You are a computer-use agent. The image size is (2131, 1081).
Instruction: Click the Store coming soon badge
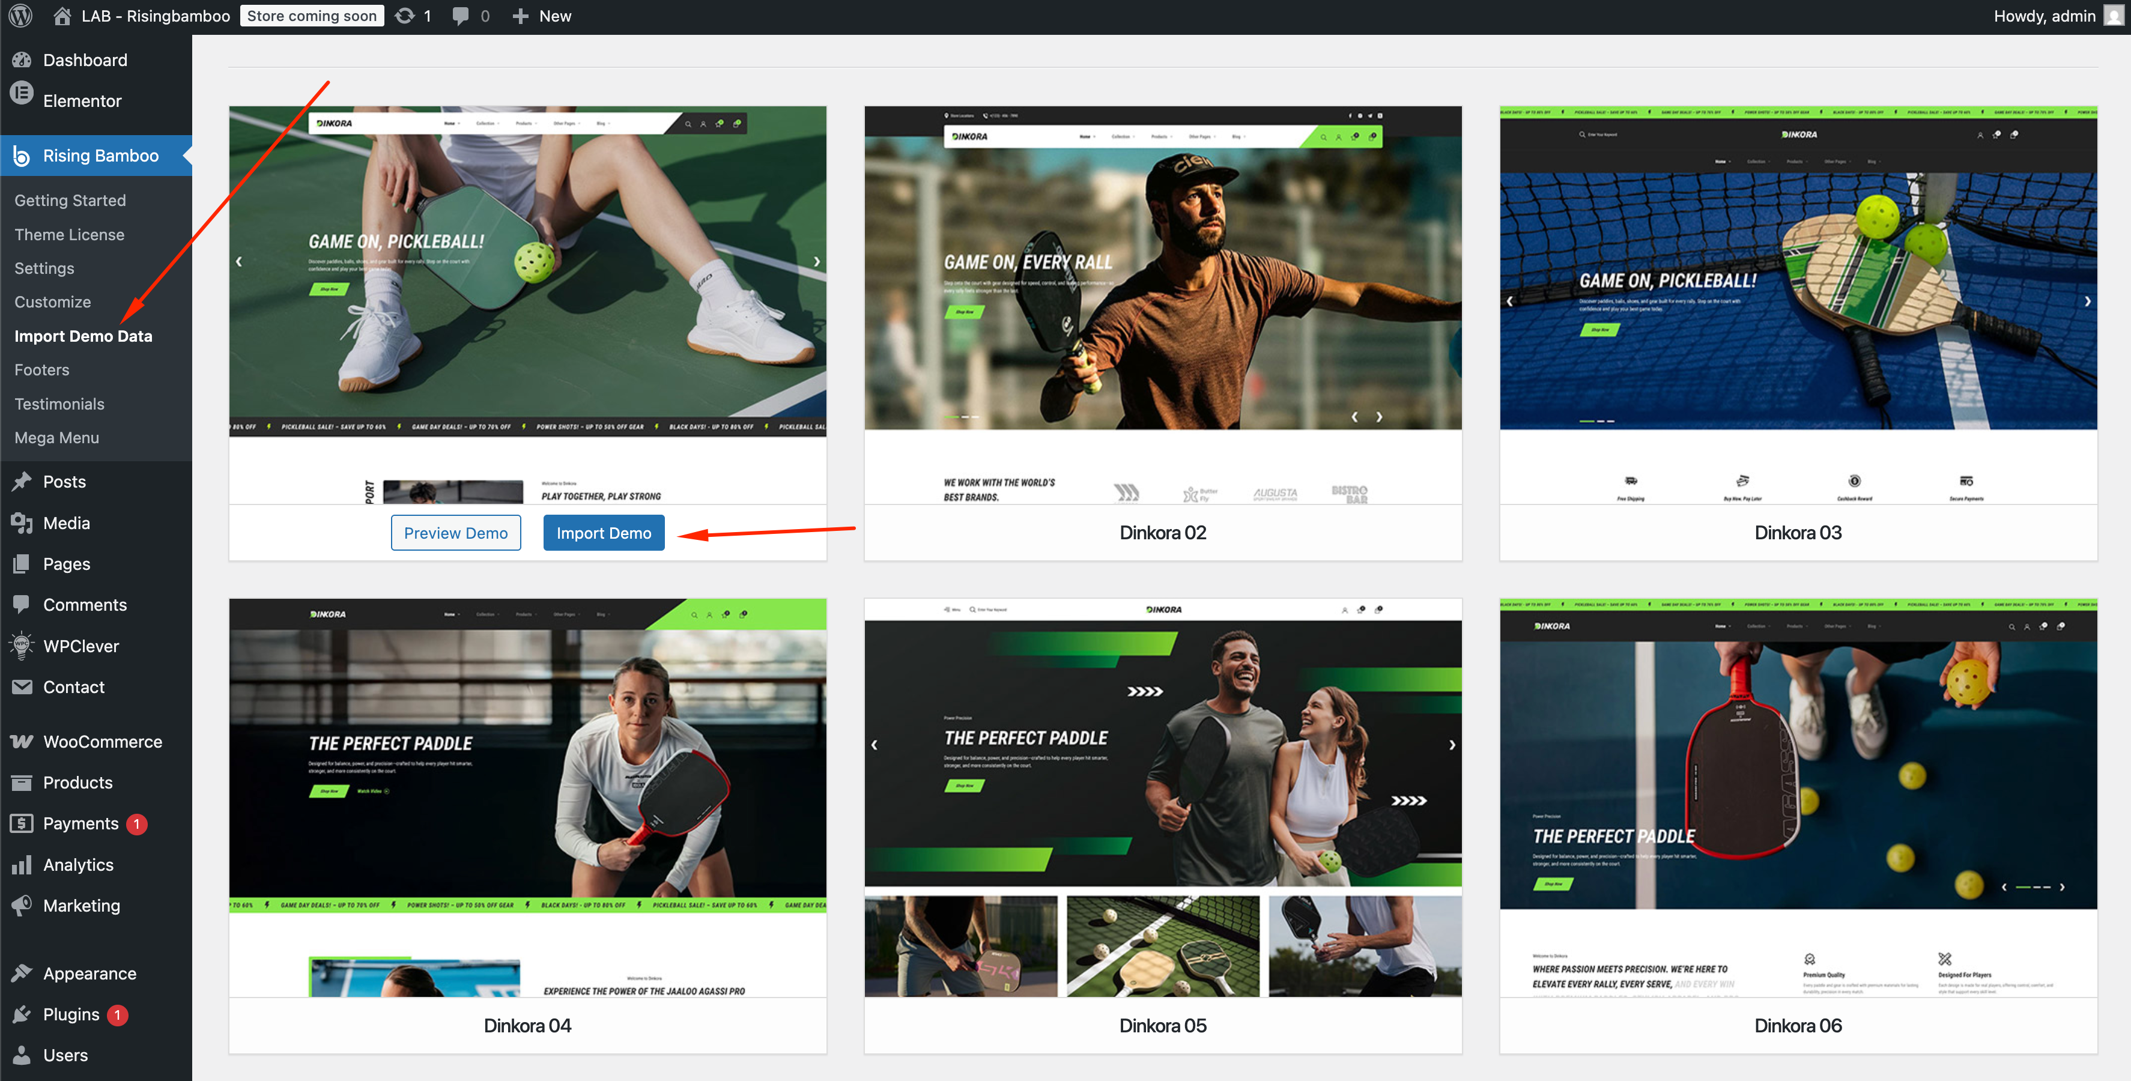(312, 16)
